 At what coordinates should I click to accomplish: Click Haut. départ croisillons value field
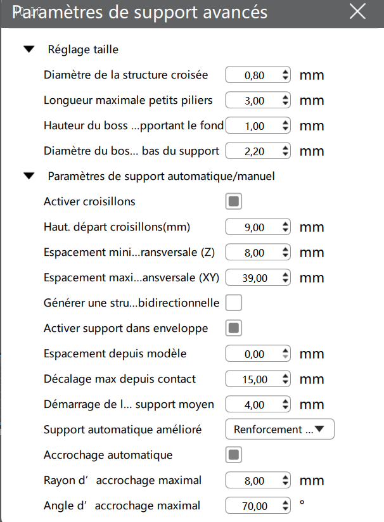coord(253,227)
